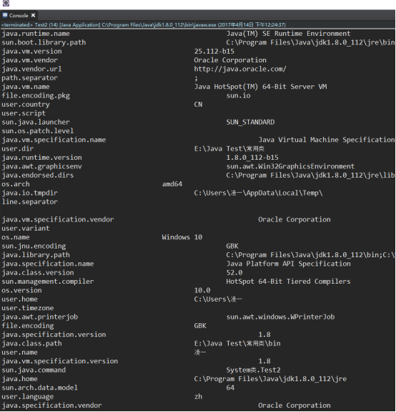
Task: Click the user.name property name
Action: [19, 353]
